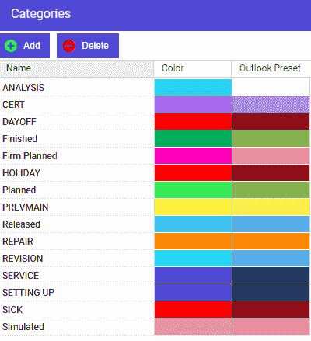Select the SERVICE category name
The width and height of the screenshot is (311, 341).
click(x=21, y=276)
